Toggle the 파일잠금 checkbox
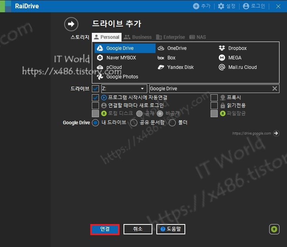Image resolution: width=287 pixels, height=247 pixels. tap(214, 114)
